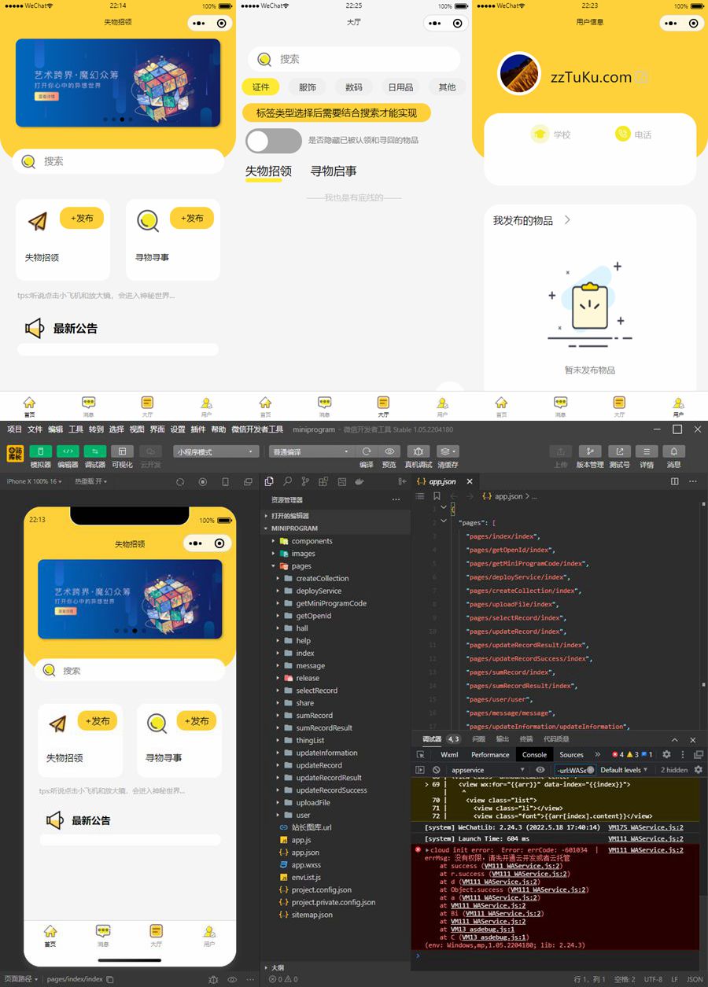Open the 微信开发者工具 menu

[257, 429]
